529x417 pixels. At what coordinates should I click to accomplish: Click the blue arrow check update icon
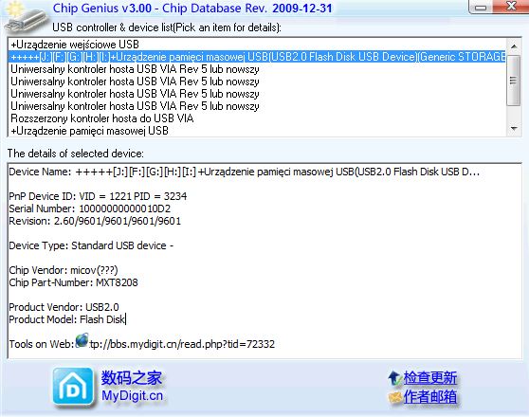394,378
